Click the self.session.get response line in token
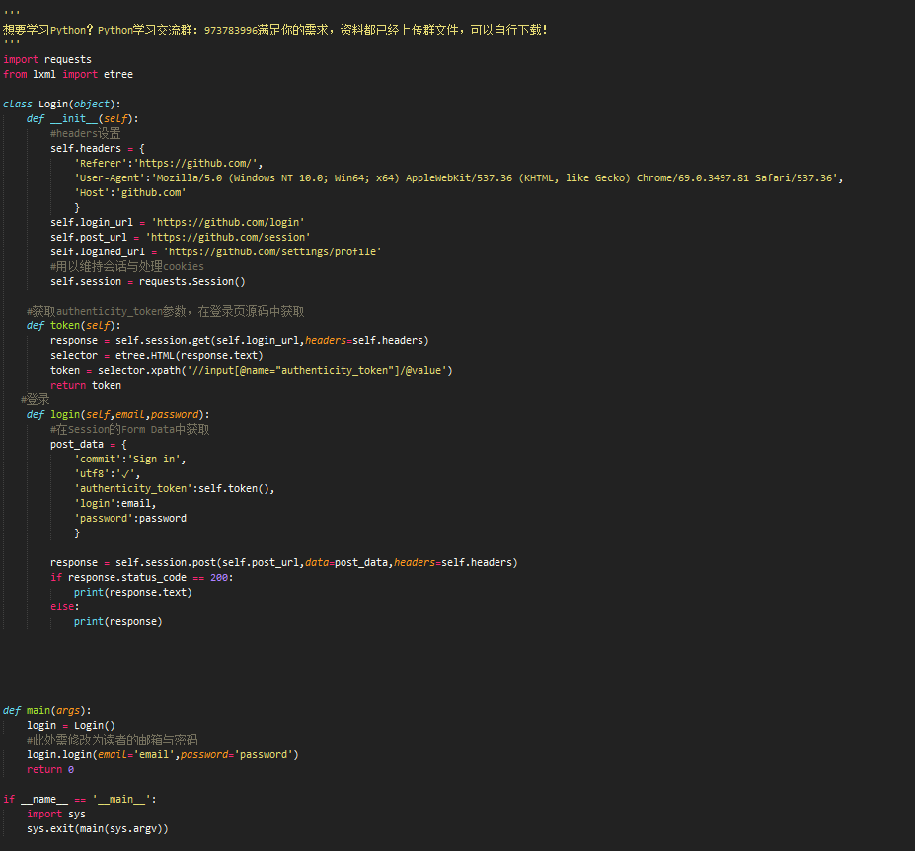 [x=240, y=340]
